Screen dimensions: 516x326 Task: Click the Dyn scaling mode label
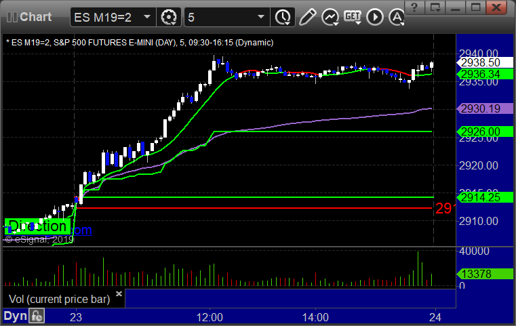coord(15,316)
